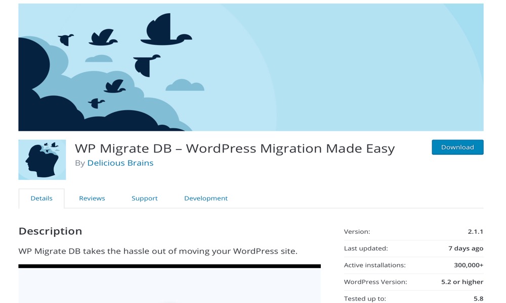Screen dimensions: 506x303
Task: Click the WP Migrate DB plugin icon
Action: click(x=42, y=160)
